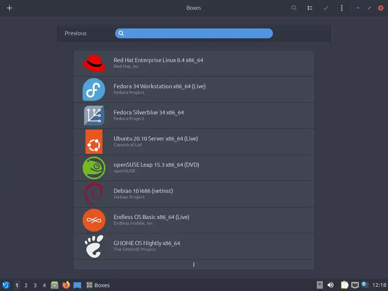Screen dimensions: 388x291
Task: Select the openSUSE chameleon logo icon
Action: point(94,168)
